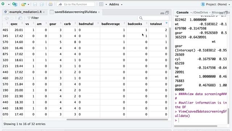This screenshot has height=131, width=232.
Task: Select the qsec value 18.30
Action: click(x=19, y=102)
